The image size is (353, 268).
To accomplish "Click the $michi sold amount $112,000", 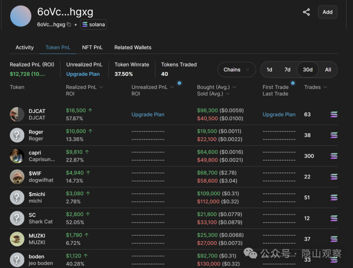I will 208,202.
